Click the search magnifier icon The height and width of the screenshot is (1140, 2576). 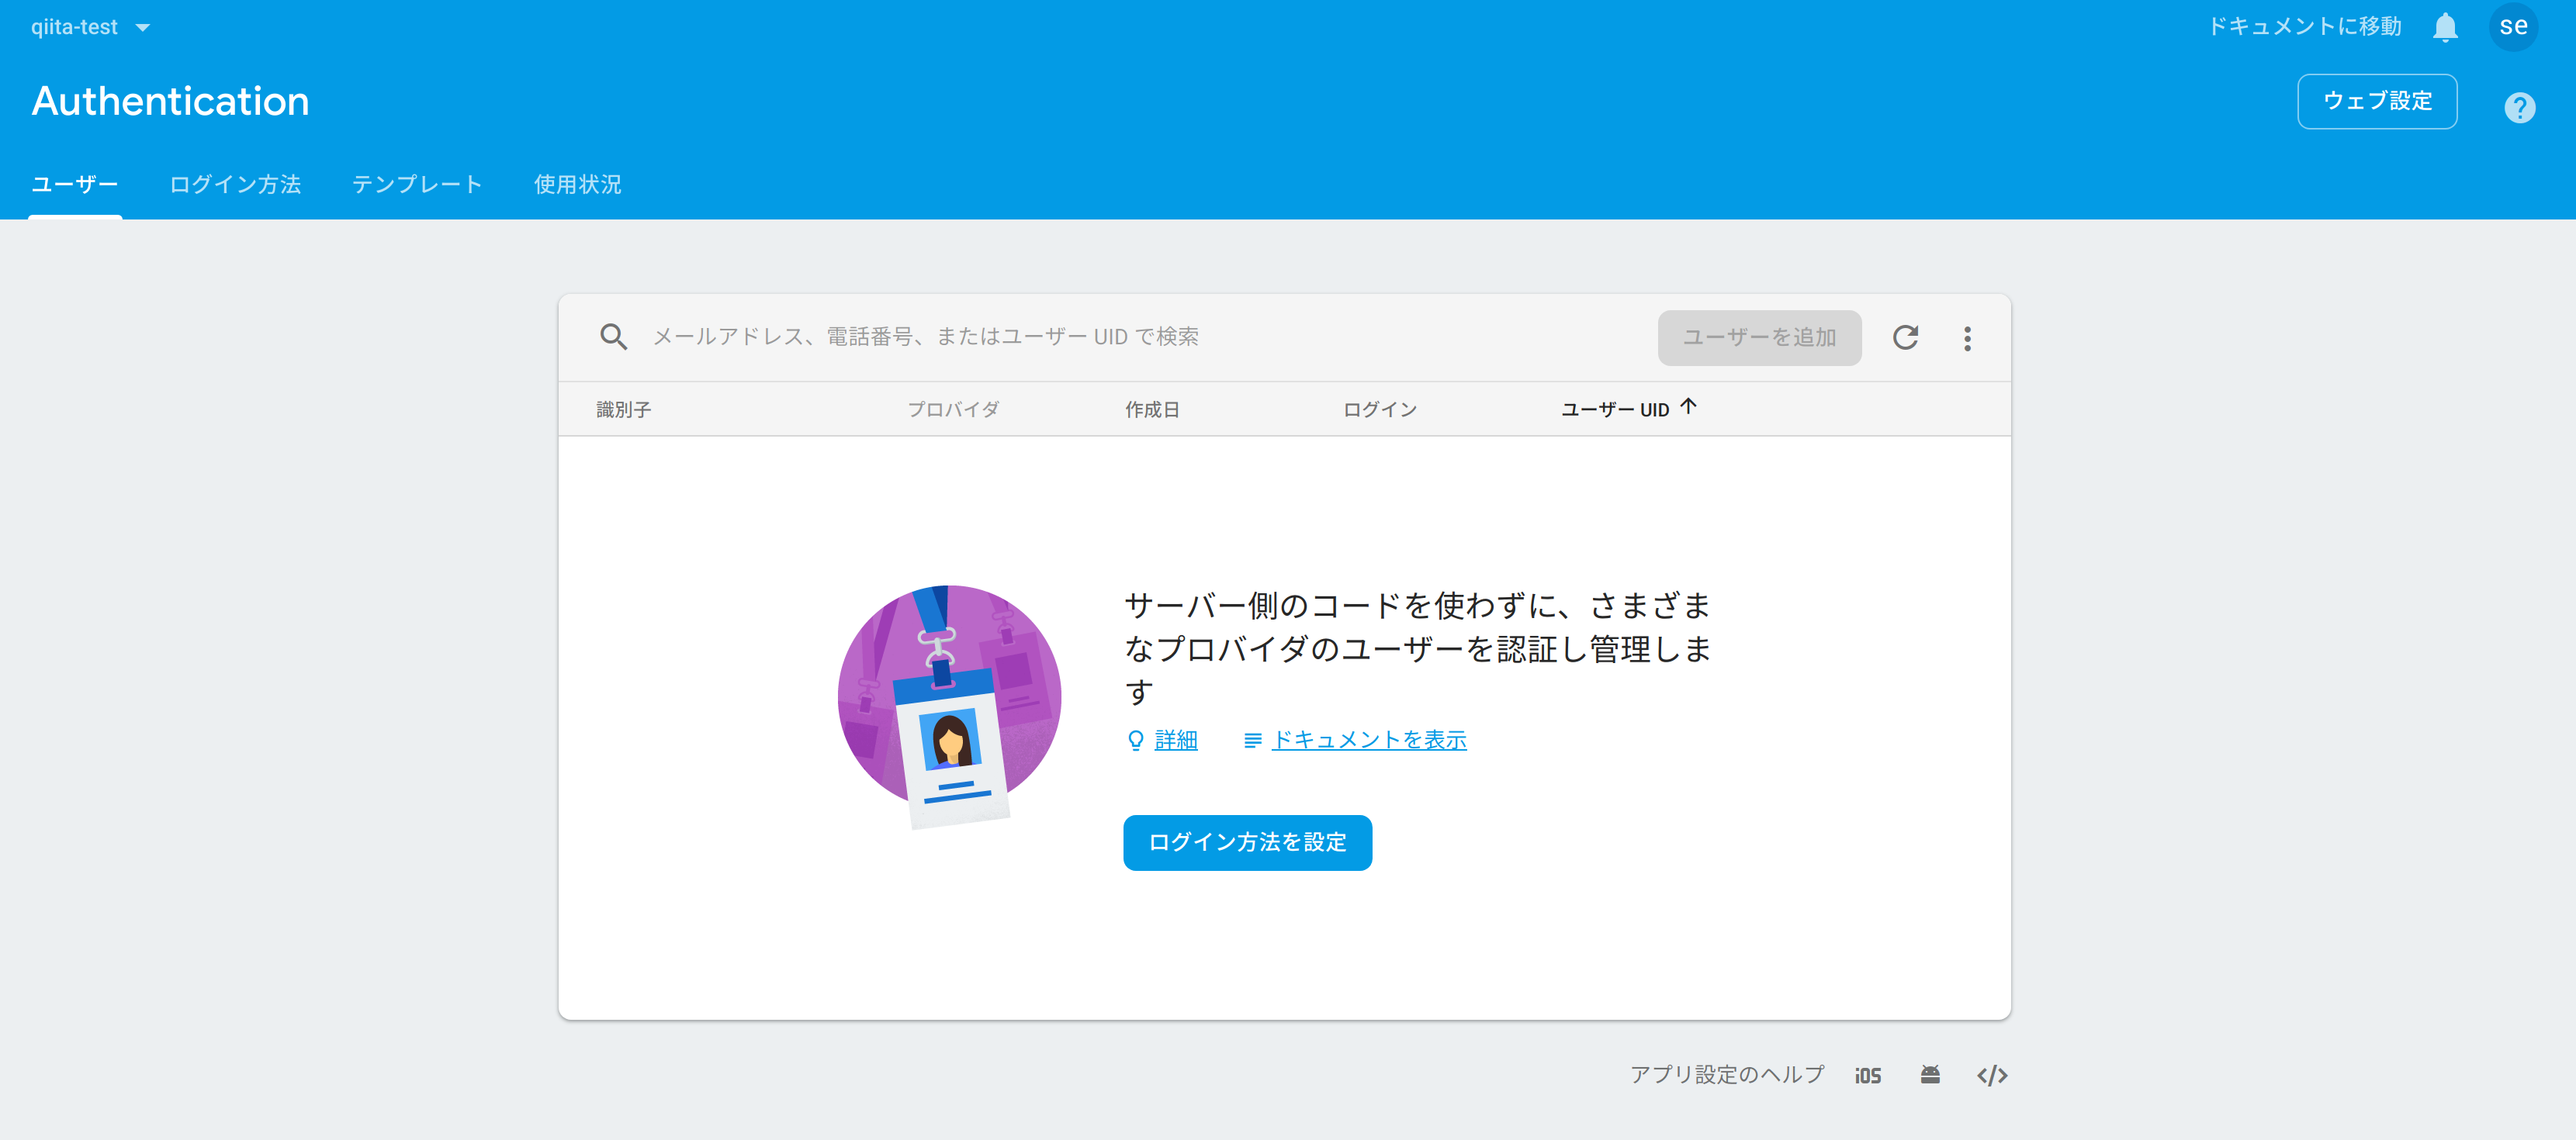[x=614, y=337]
